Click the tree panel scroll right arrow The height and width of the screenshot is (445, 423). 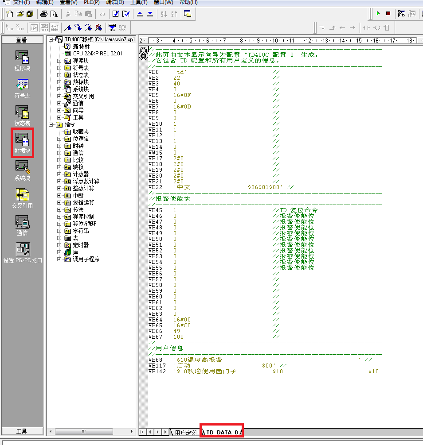pos(132,431)
